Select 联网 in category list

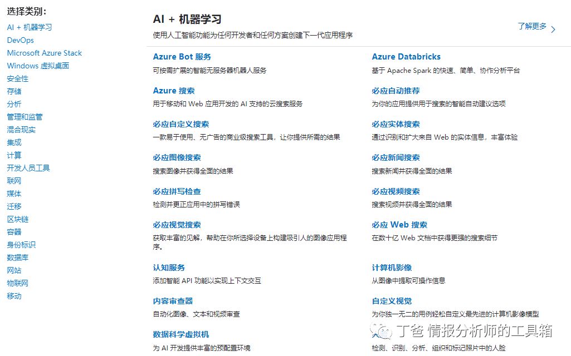pos(14,181)
